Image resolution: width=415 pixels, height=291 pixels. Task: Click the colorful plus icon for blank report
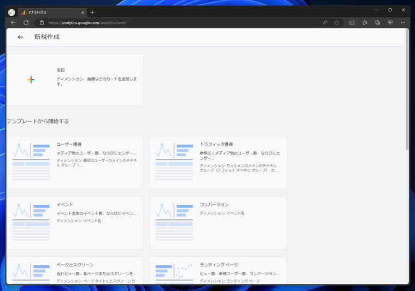click(31, 80)
